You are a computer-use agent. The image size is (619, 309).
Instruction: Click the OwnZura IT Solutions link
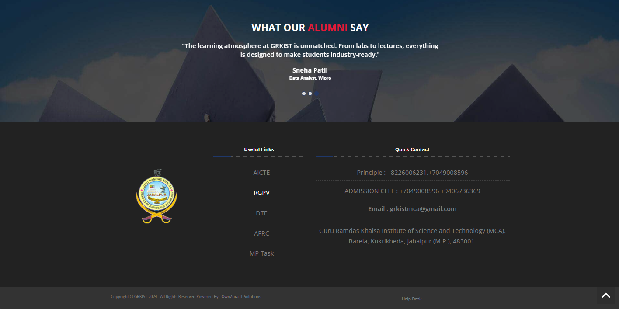tap(241, 296)
